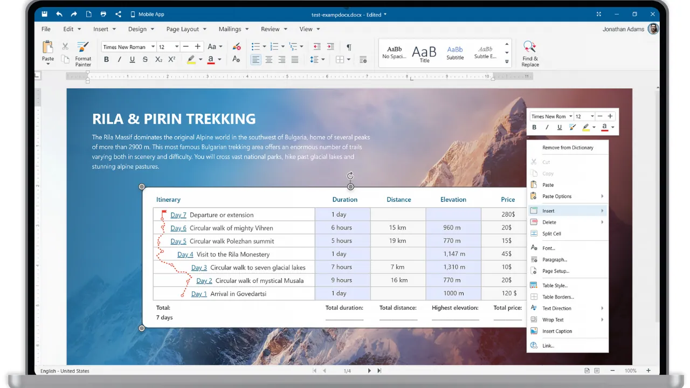This screenshot has width=690, height=388.
Task: Print the document with the printer icon
Action: (103, 15)
